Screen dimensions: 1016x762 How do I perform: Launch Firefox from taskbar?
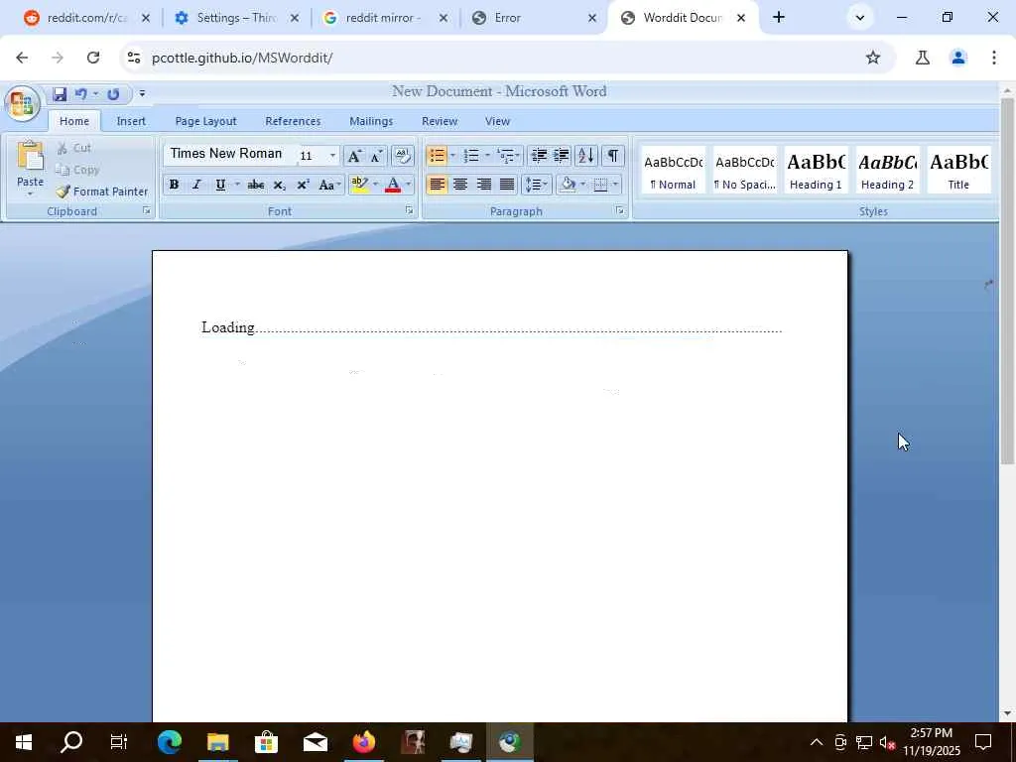pos(363,742)
